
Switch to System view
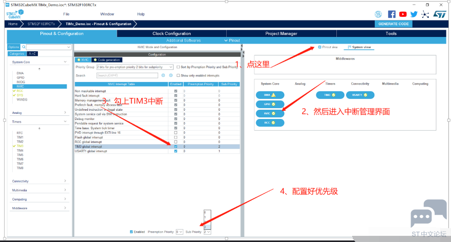tap(359, 47)
